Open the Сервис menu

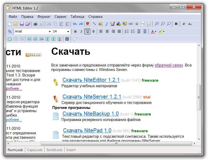coord(60,17)
